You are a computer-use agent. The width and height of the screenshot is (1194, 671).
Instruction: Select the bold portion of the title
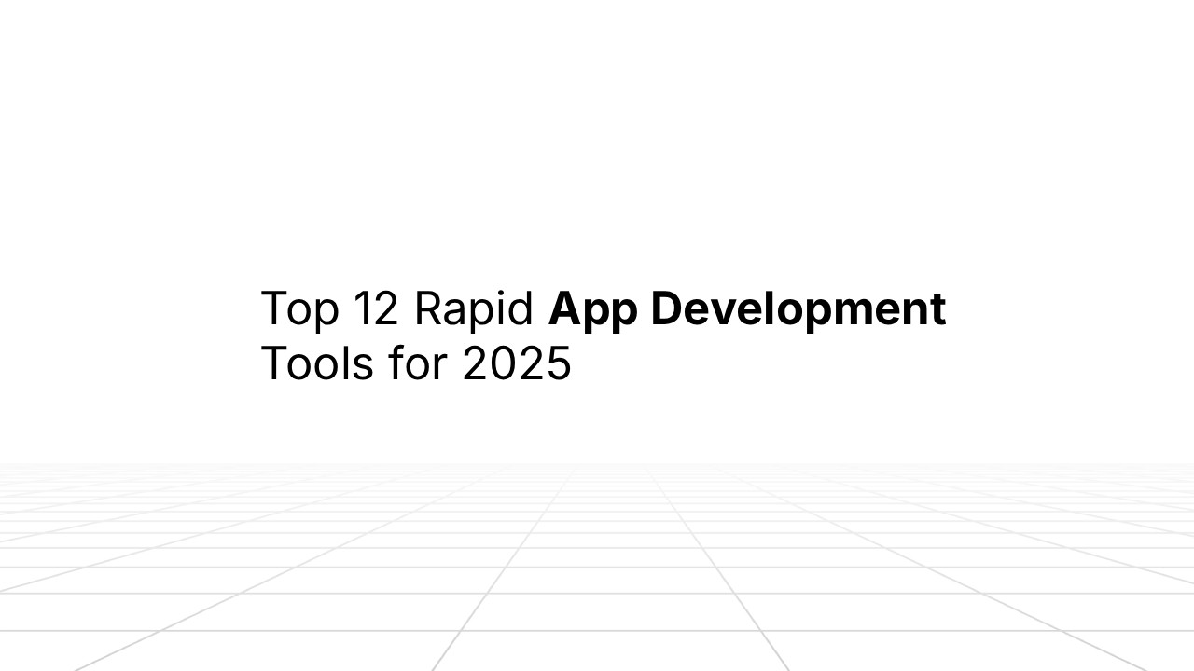click(746, 308)
